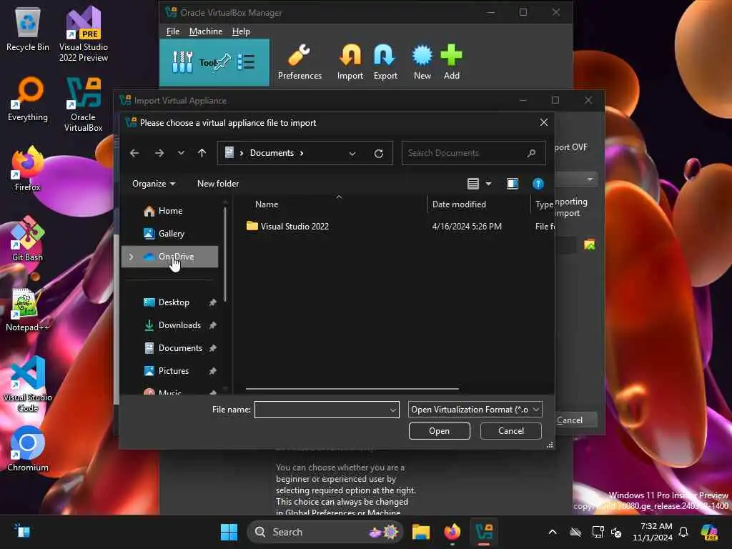Click the browse file icon in Import Virtual Appliance
732x549 pixels.
point(589,244)
